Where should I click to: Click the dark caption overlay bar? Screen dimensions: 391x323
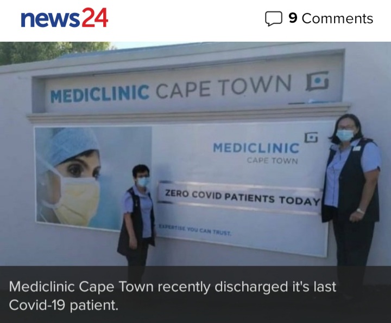pyautogui.click(x=195, y=294)
